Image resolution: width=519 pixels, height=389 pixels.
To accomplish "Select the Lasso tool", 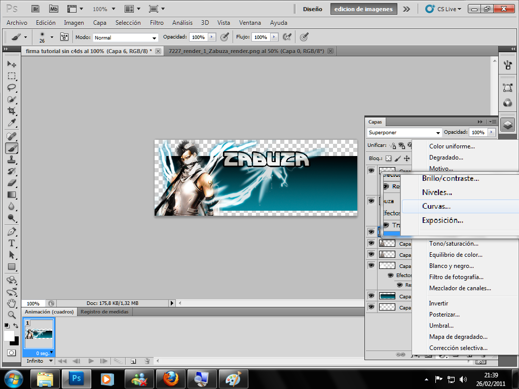I will pyautogui.click(x=12, y=88).
